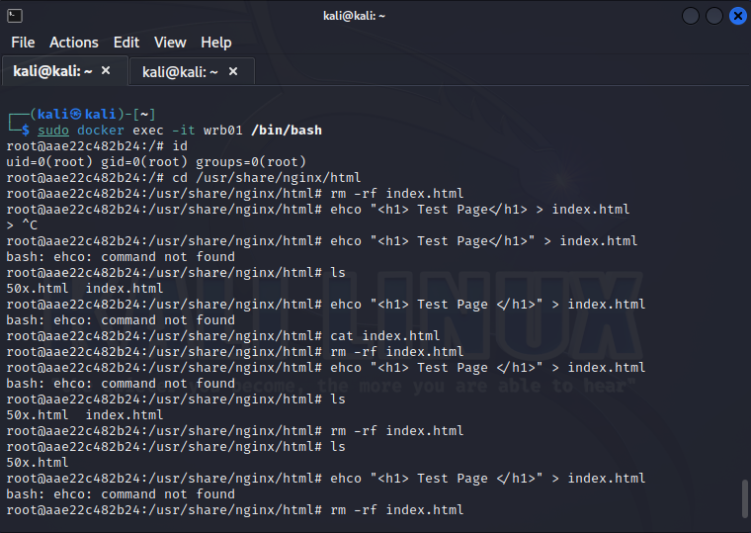Open the Edit menu
Screen dimensions: 751x533
tap(126, 43)
